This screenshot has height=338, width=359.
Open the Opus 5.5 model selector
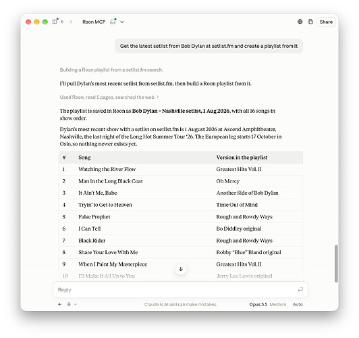click(x=258, y=304)
